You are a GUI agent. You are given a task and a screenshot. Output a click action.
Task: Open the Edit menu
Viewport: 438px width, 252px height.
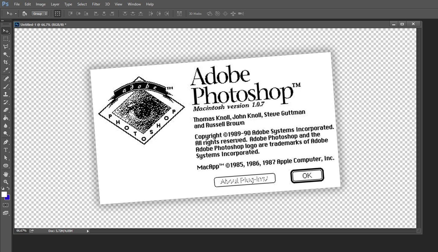pos(28,4)
